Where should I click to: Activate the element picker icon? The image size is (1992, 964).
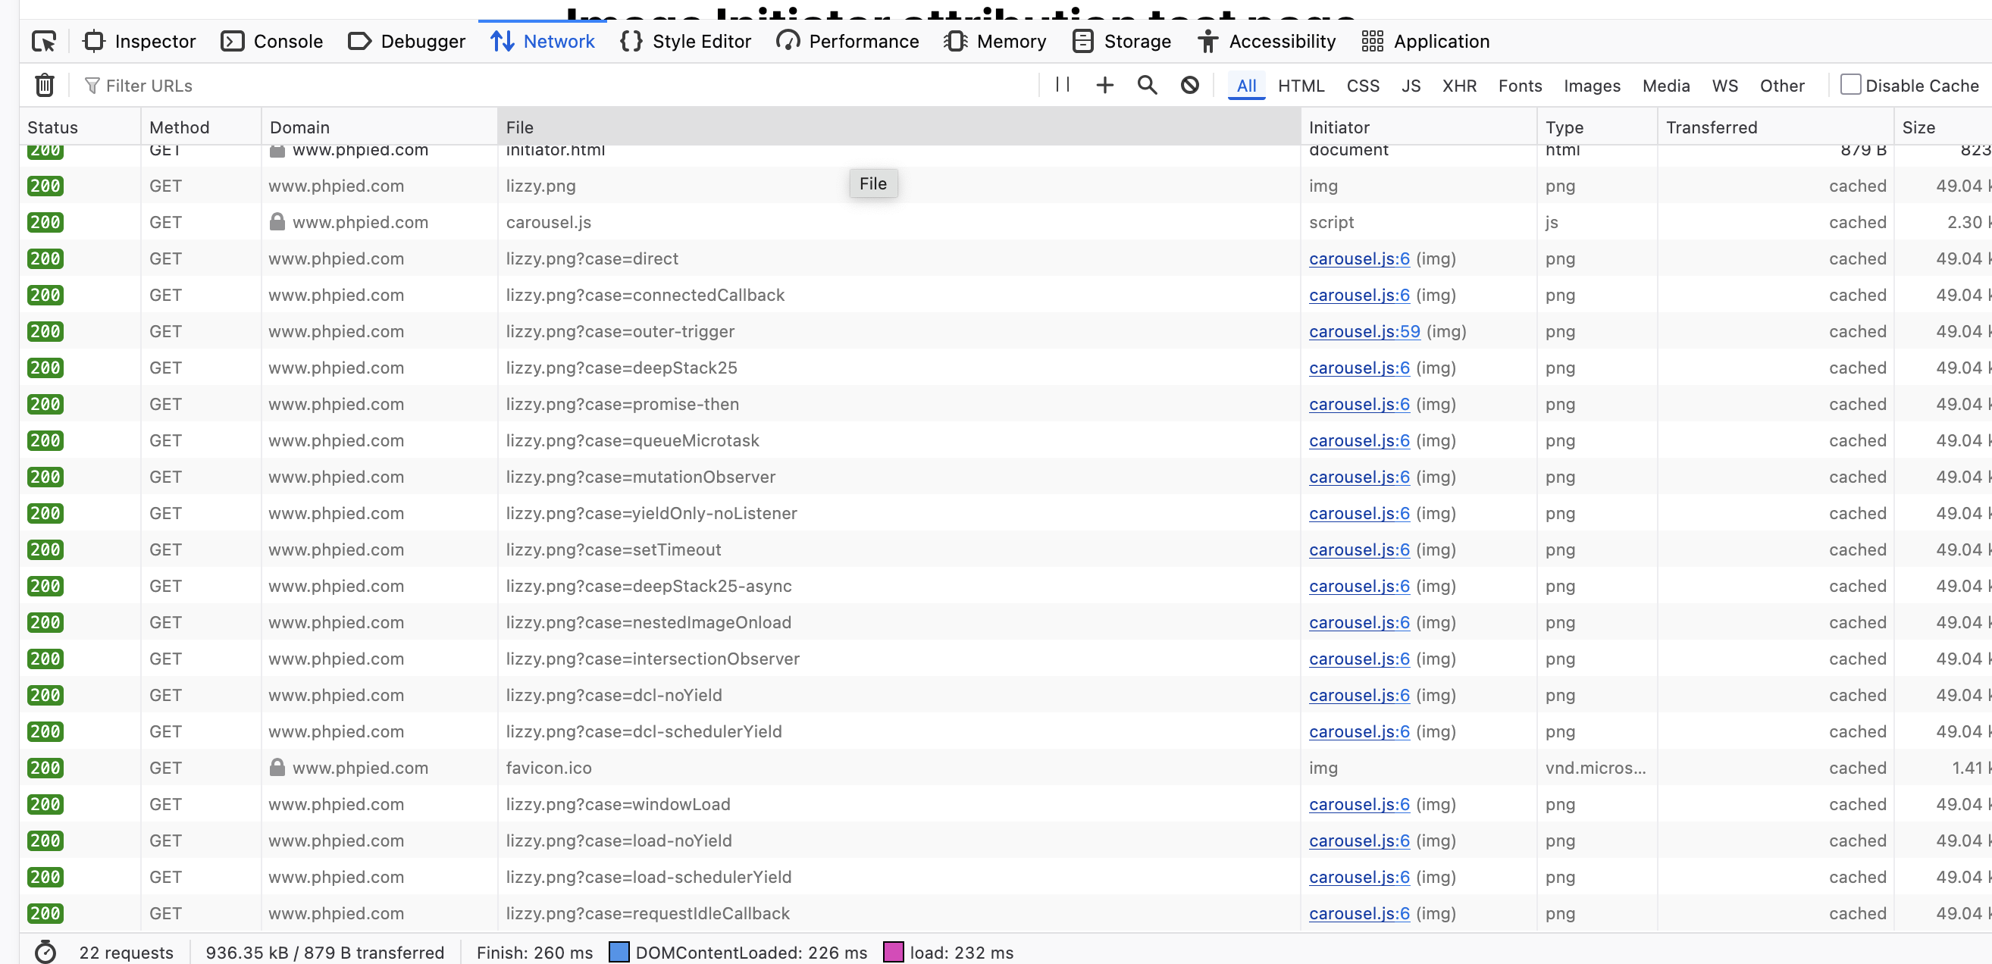44,42
